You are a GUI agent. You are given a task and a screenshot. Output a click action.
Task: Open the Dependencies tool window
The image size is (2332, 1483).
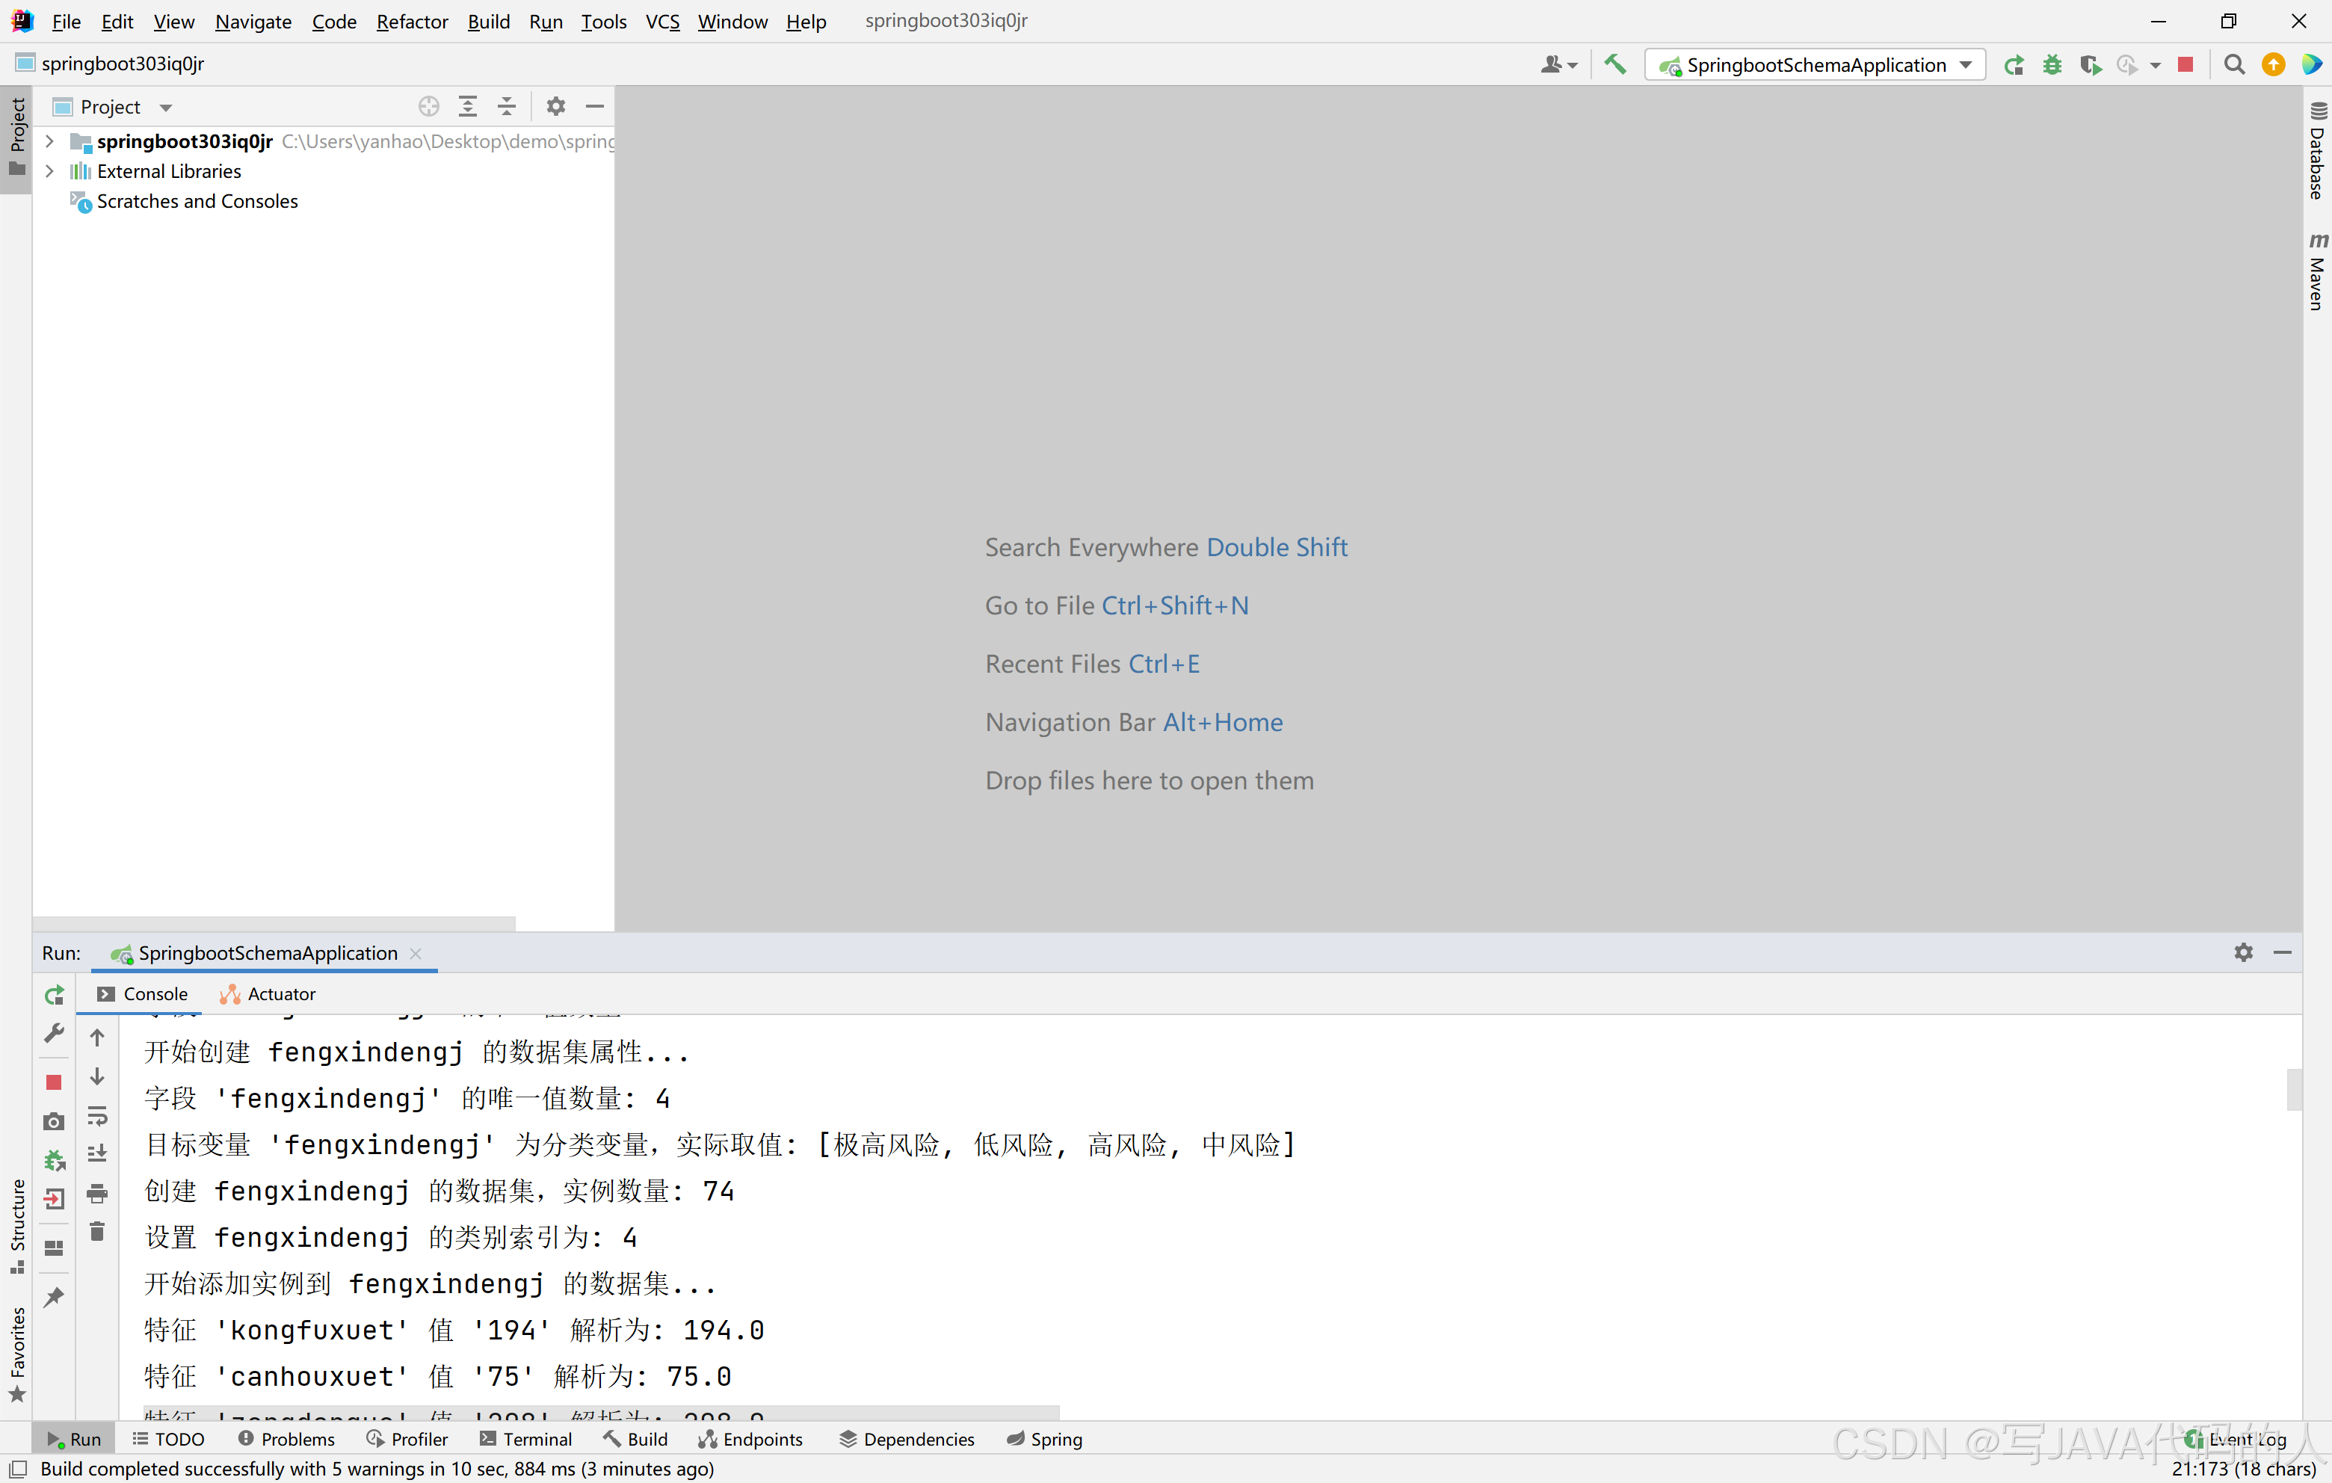[x=907, y=1440]
